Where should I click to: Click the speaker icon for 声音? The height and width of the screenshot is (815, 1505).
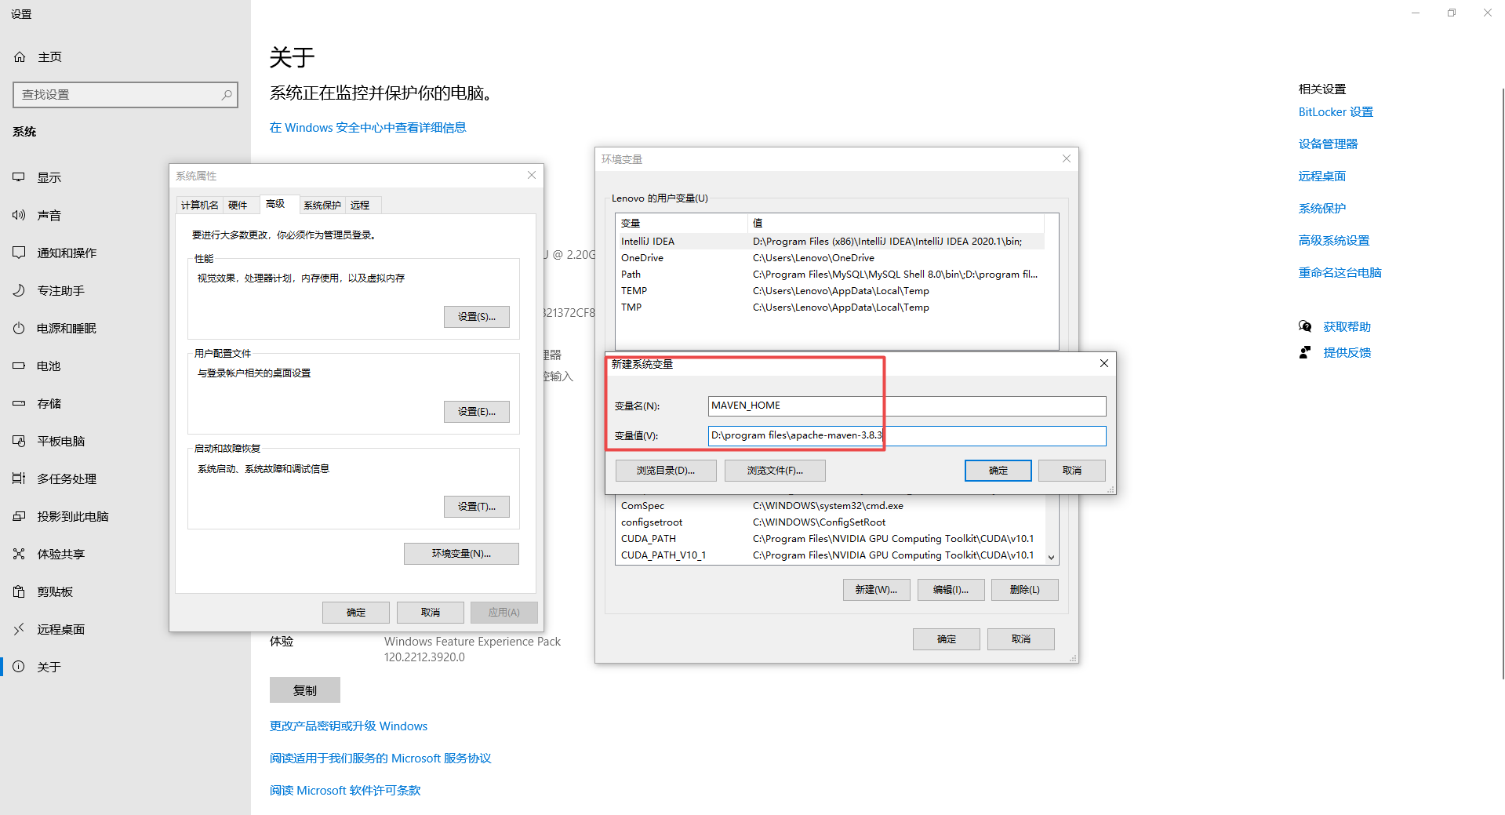(x=19, y=215)
